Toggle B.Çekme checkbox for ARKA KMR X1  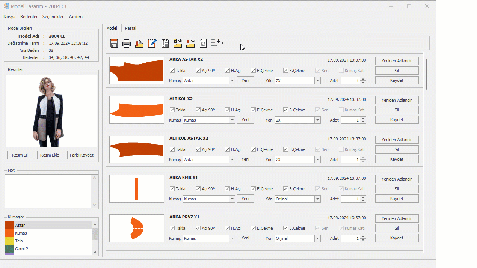[285, 189]
